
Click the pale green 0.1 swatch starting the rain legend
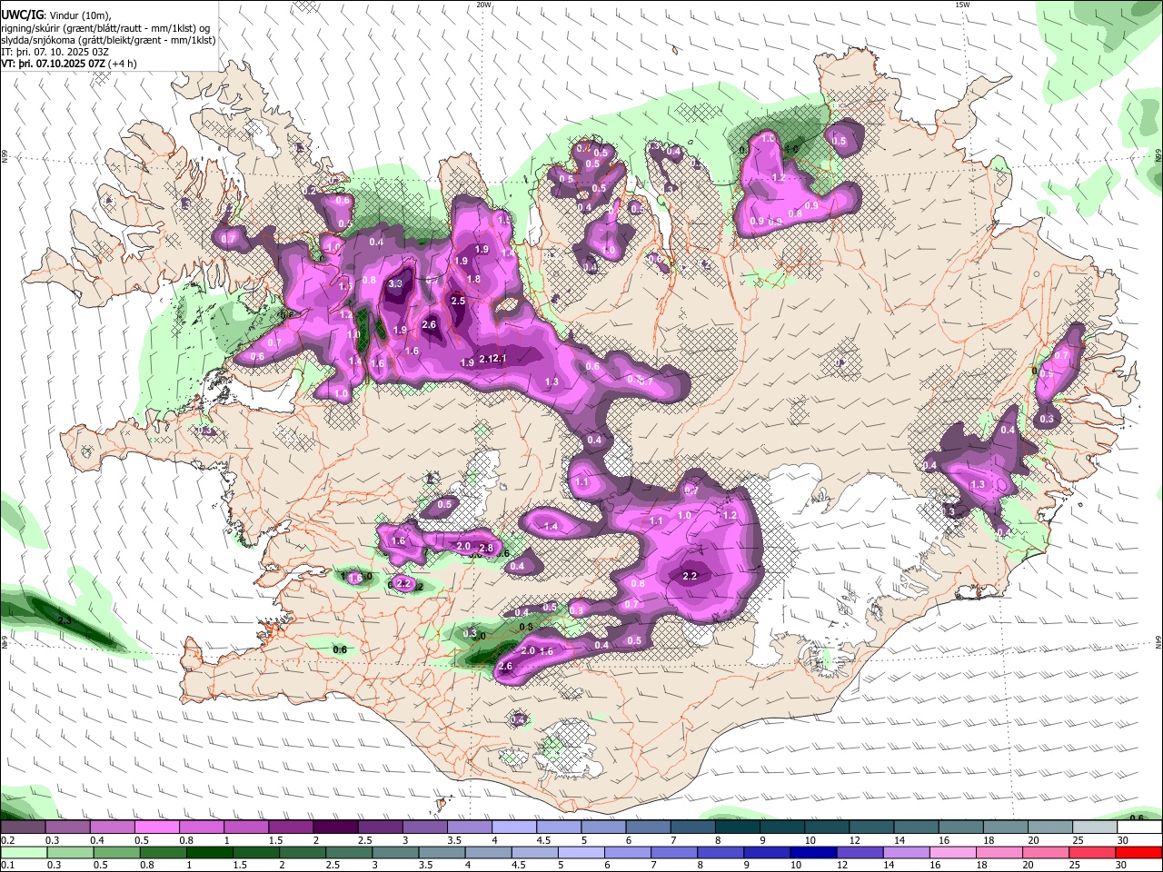(23, 853)
